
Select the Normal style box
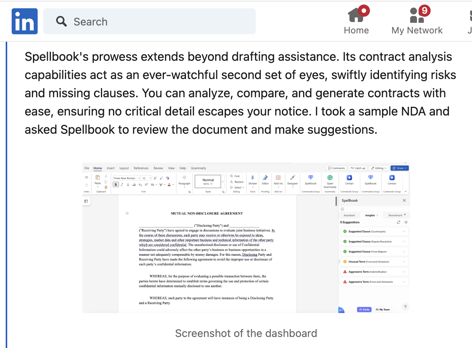pos(208,182)
